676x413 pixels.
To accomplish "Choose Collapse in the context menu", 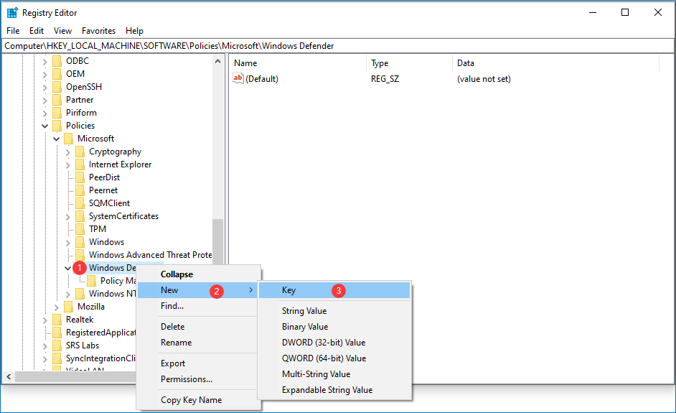I will tap(199, 274).
